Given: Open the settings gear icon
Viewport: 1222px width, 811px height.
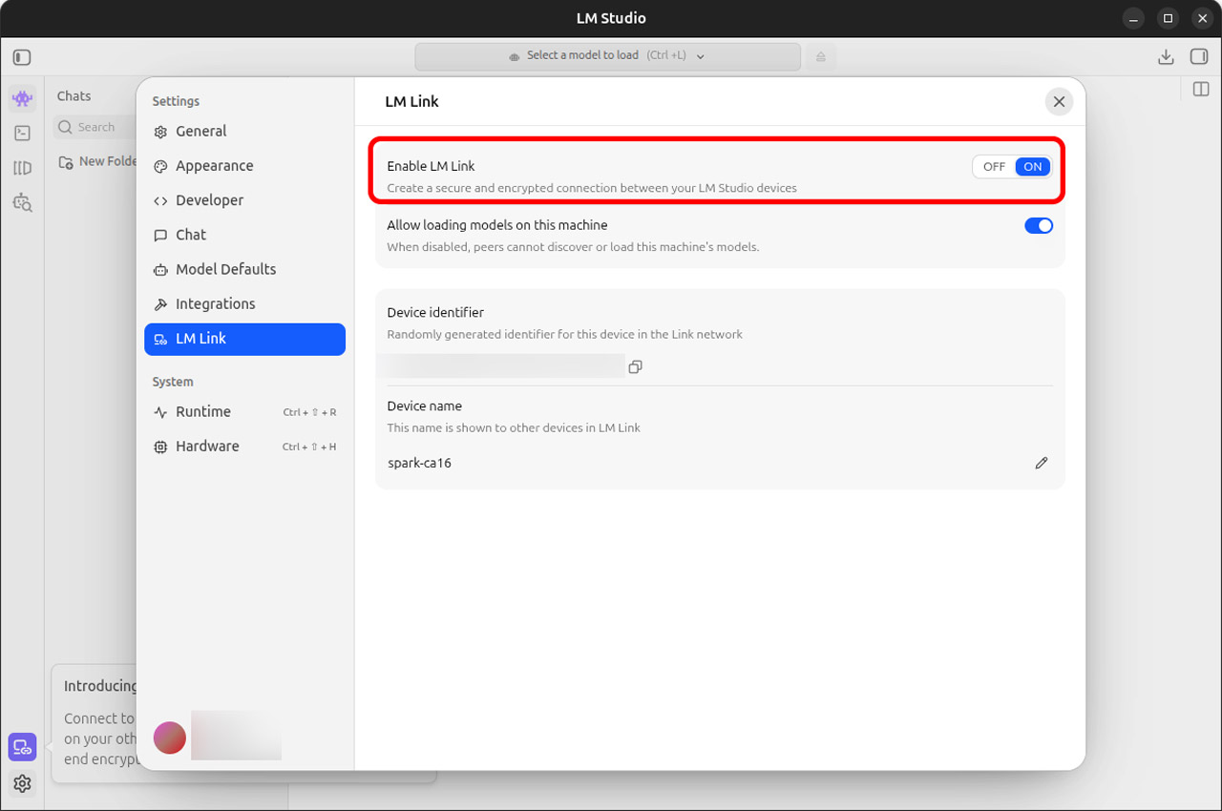Looking at the screenshot, I should pyautogui.click(x=23, y=783).
